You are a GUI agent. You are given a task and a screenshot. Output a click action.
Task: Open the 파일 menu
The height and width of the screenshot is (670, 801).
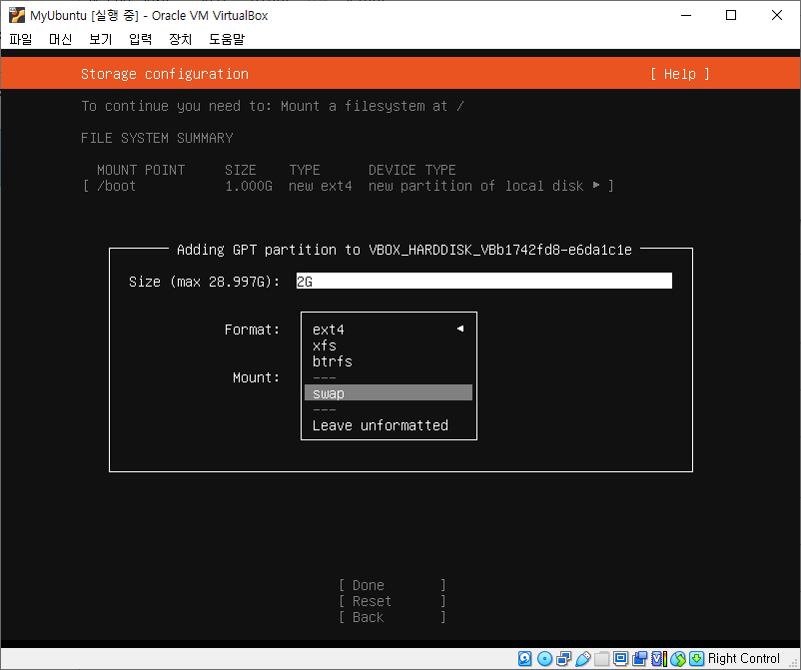pyautogui.click(x=21, y=39)
